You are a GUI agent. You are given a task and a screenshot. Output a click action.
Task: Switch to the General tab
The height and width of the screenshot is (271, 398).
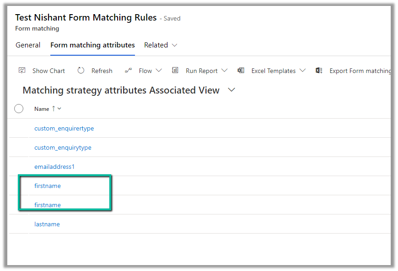click(x=28, y=45)
